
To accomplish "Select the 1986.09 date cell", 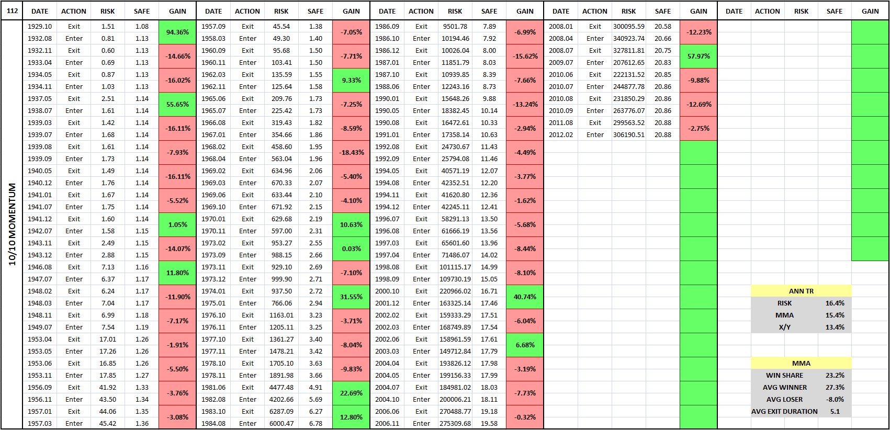I will (x=387, y=26).
